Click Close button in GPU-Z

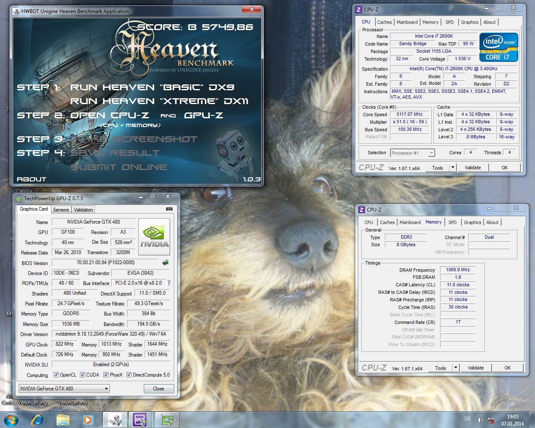pyautogui.click(x=159, y=389)
